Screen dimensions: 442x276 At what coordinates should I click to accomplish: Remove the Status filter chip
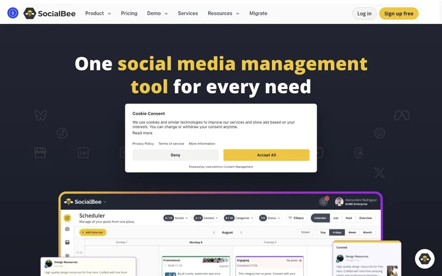coord(279,218)
